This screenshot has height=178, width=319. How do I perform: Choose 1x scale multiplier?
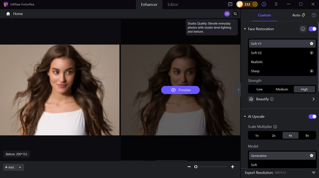257,135
